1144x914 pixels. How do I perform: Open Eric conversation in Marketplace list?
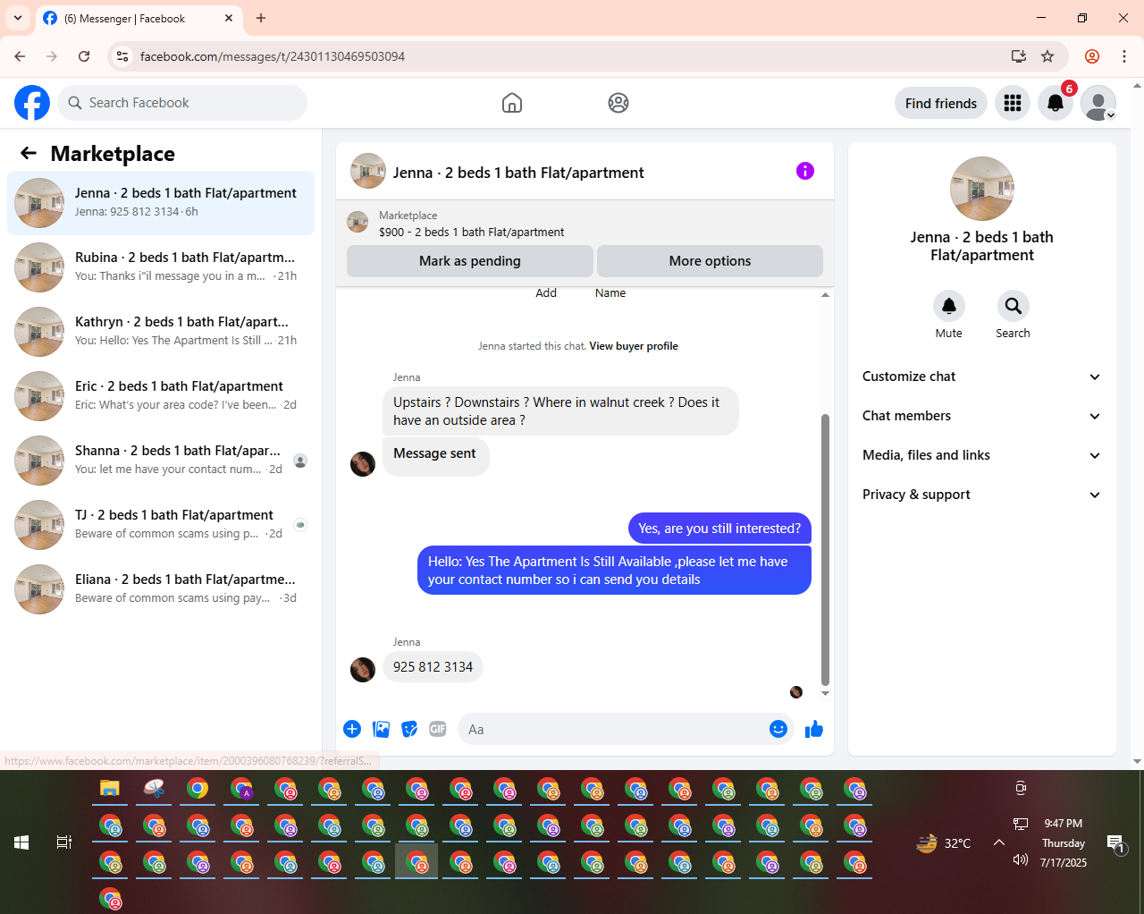click(161, 396)
